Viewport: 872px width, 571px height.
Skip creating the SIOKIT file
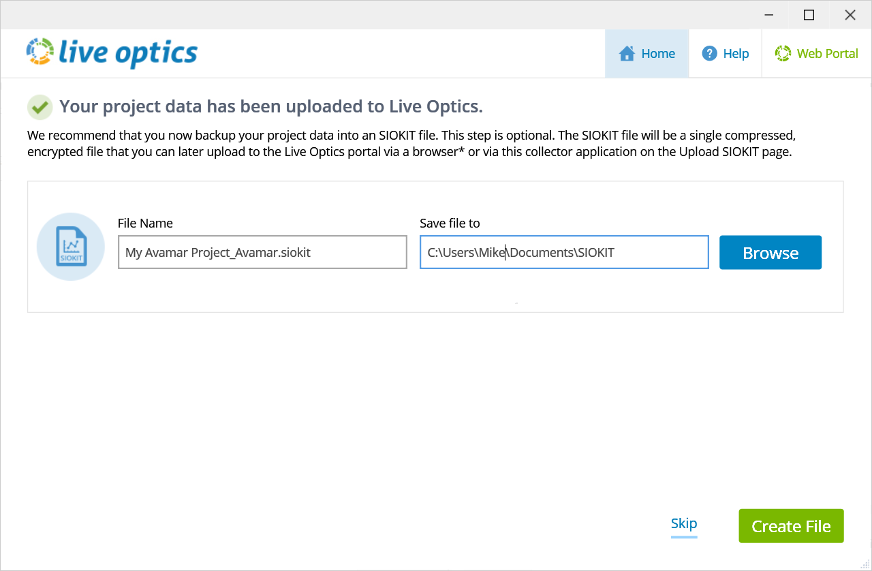[684, 523]
